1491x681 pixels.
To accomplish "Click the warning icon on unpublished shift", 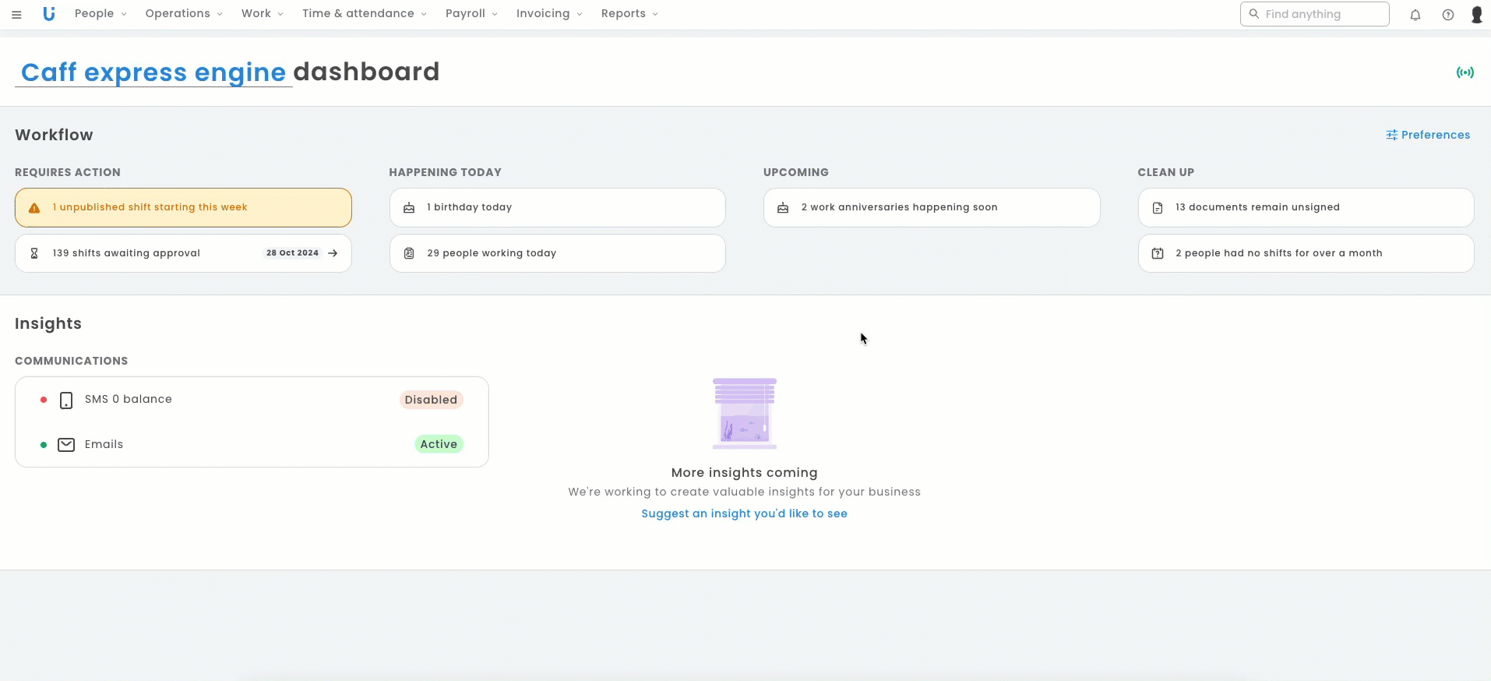I will [34, 208].
